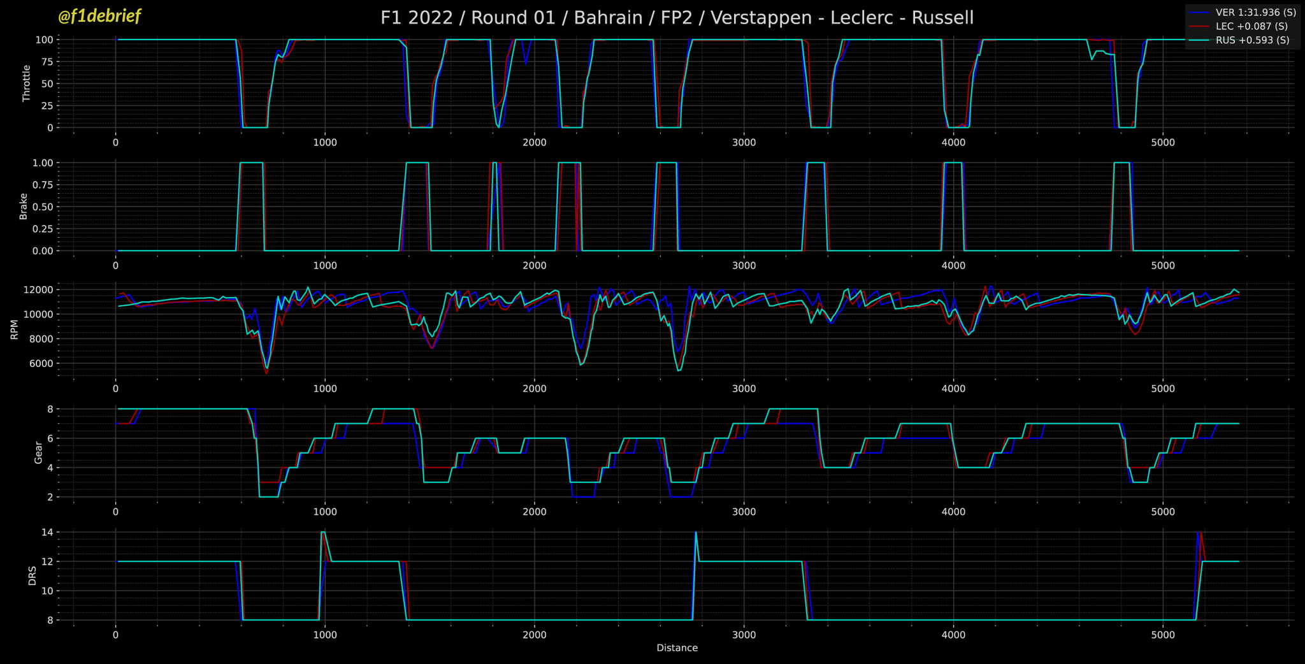This screenshot has width=1305, height=664.
Task: Click the chart title mentioning Bahrain FP2
Action: click(x=677, y=18)
